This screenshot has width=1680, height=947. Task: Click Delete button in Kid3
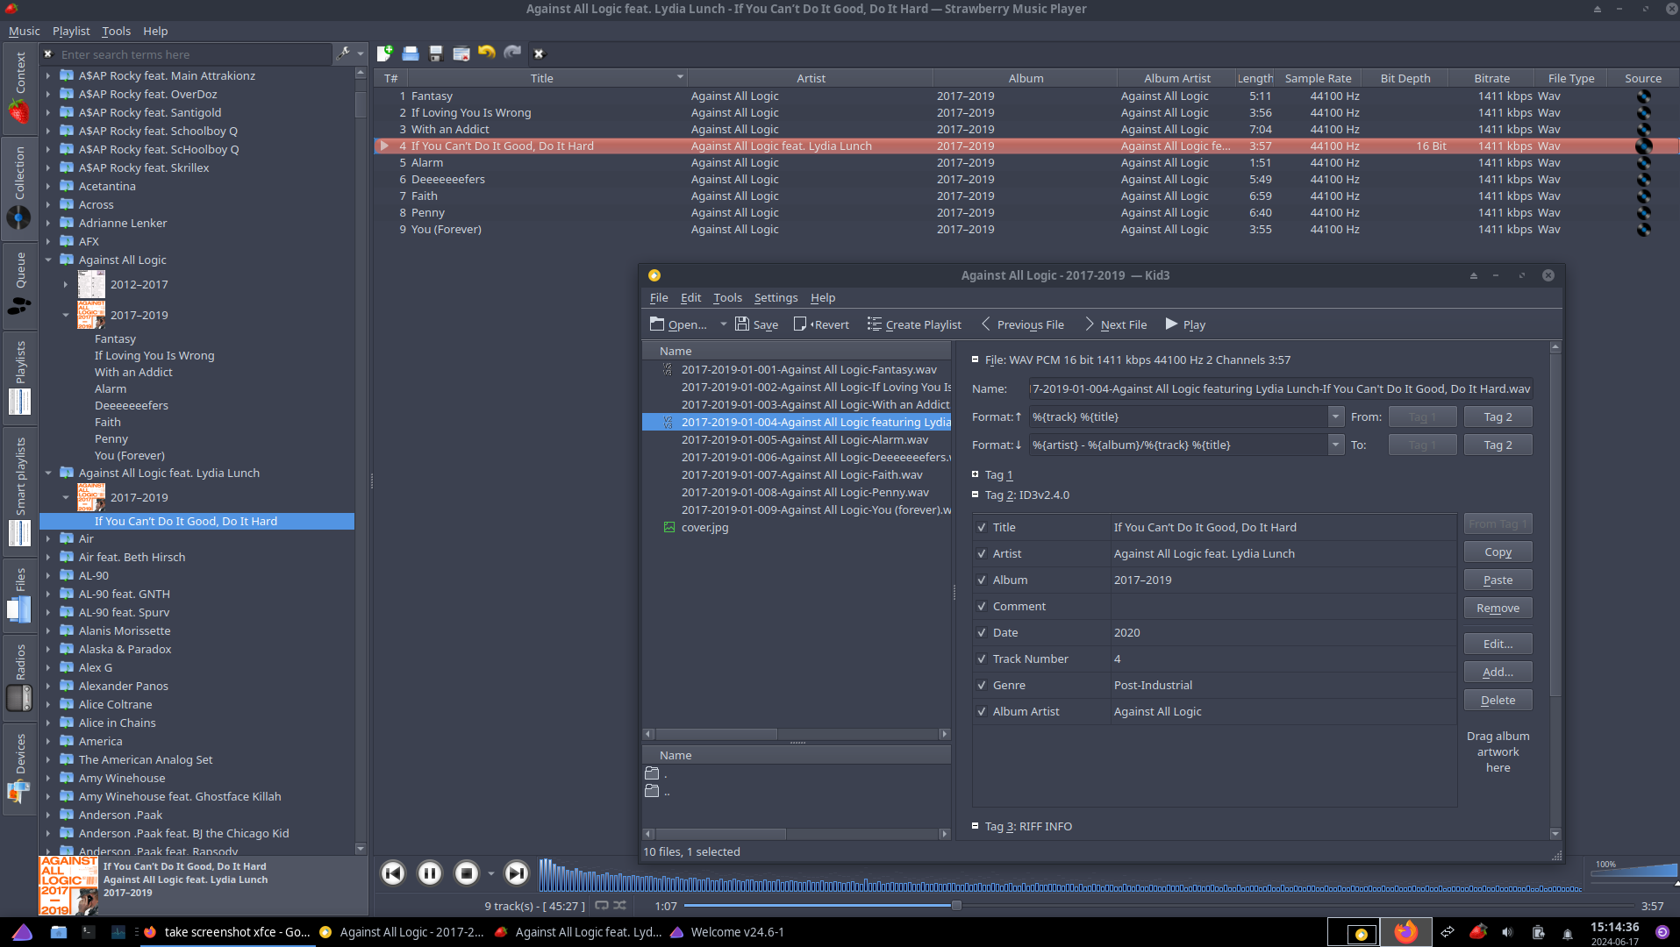1498,700
